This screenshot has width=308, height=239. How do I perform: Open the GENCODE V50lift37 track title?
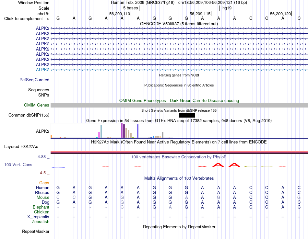pos(179,24)
